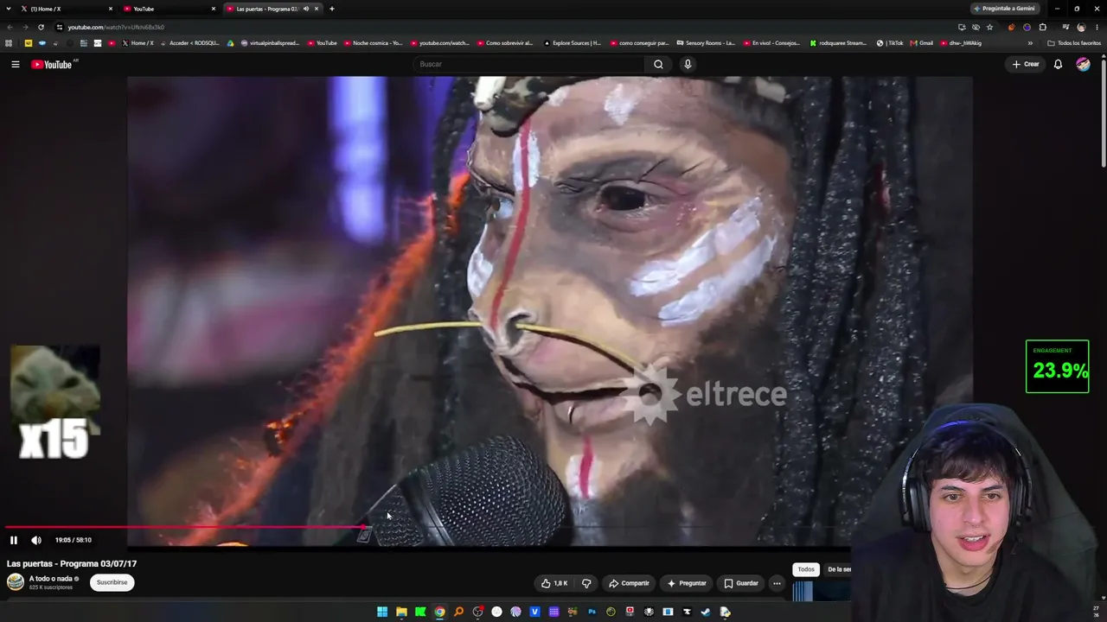Open the Acceder < RODSQU... bookmark
1107x622 pixels.
[191, 42]
